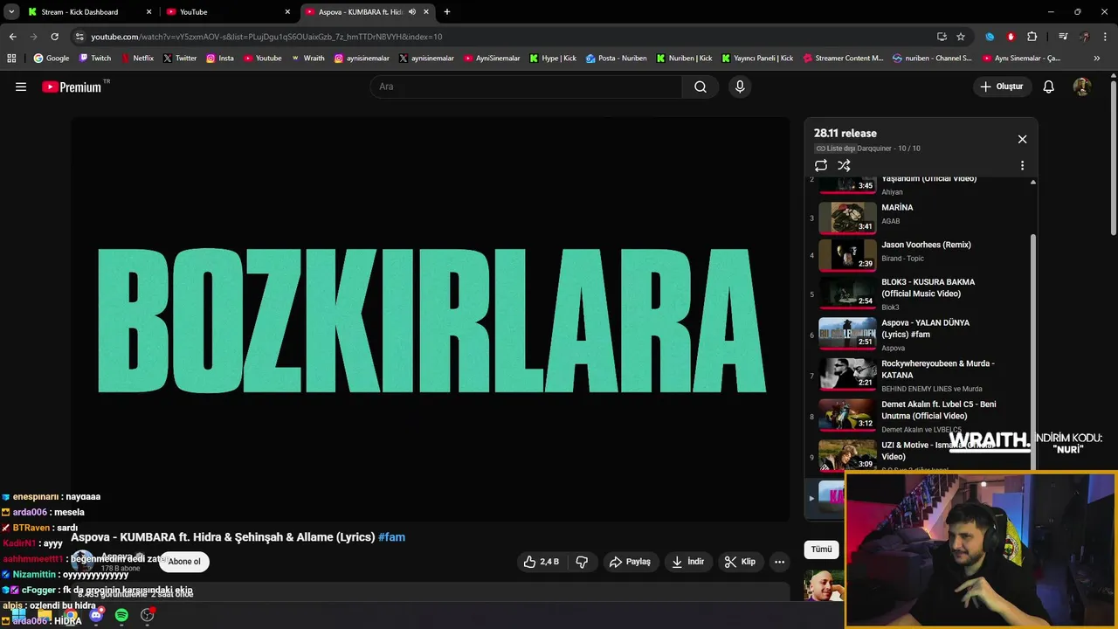Open Chrome three-dot menu
This screenshot has height=629, width=1118.
pos(1106,37)
